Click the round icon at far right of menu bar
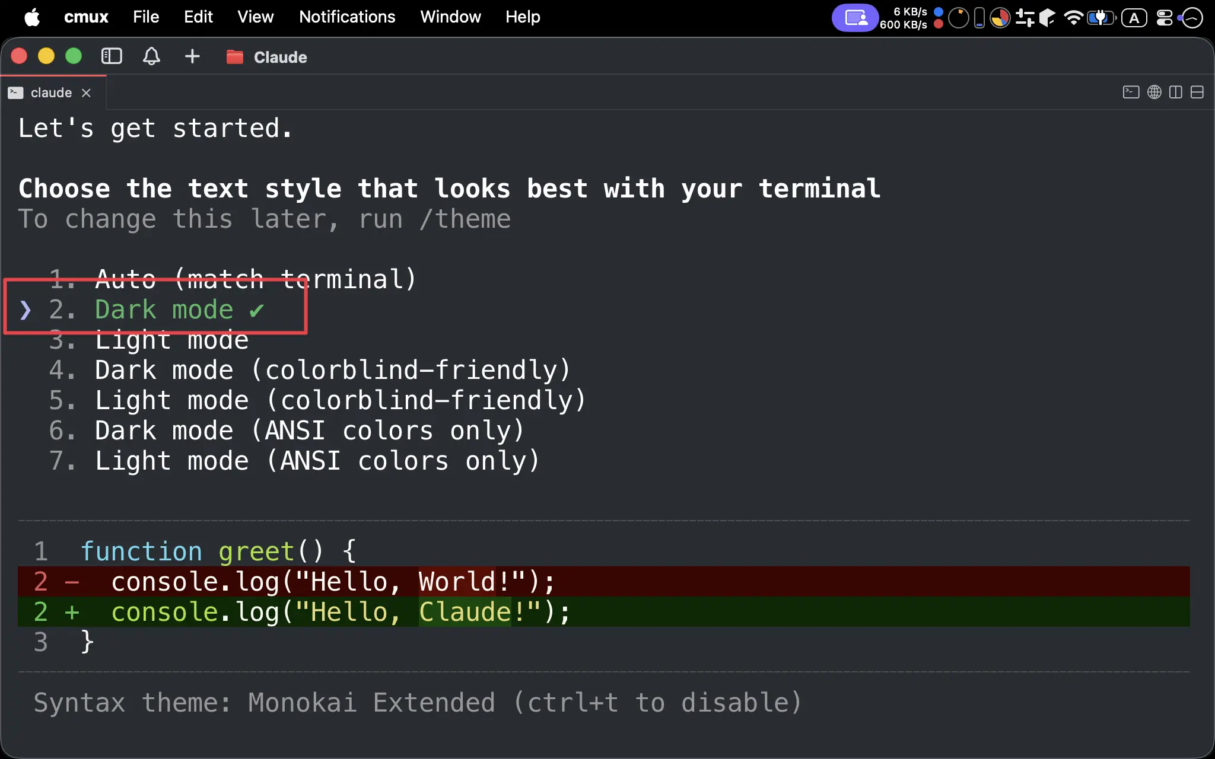This screenshot has width=1215, height=759. coord(1191,18)
